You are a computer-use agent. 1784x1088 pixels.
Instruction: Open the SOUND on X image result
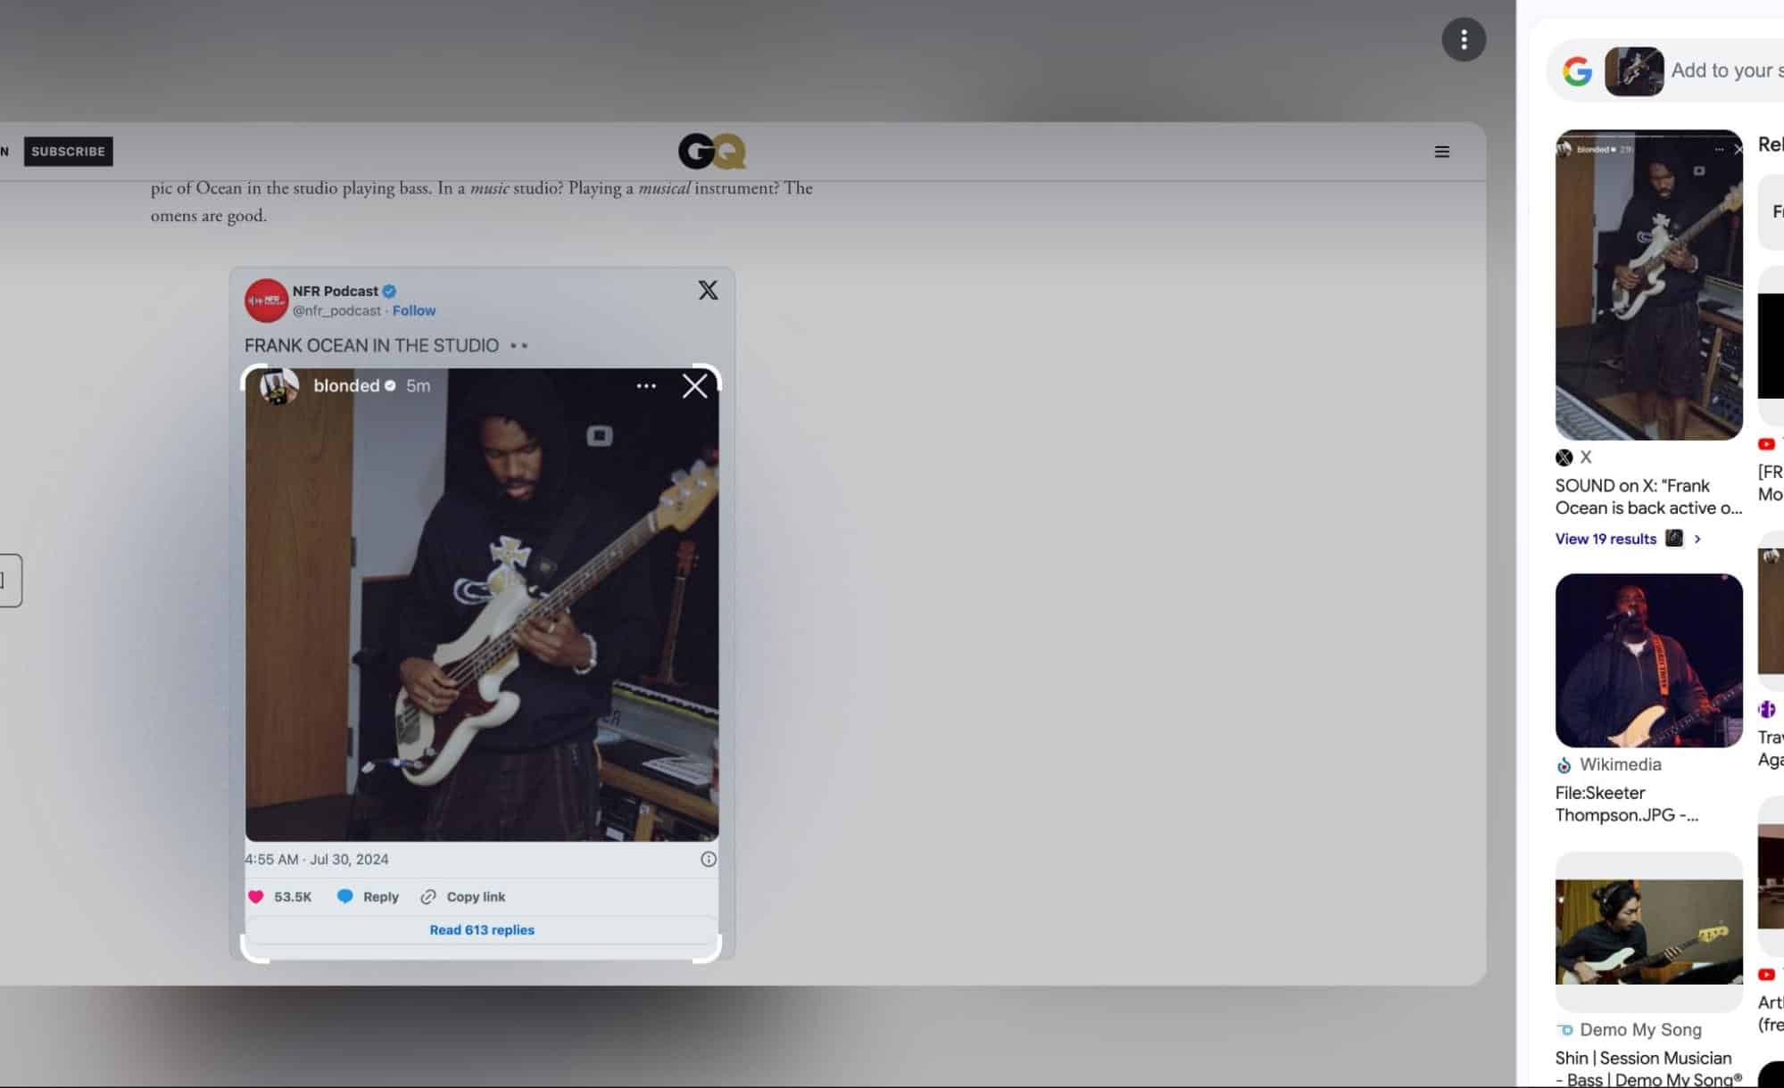pyautogui.click(x=1648, y=284)
